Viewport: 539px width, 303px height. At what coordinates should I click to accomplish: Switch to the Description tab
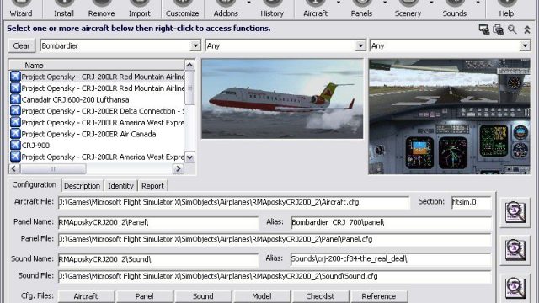click(x=83, y=186)
